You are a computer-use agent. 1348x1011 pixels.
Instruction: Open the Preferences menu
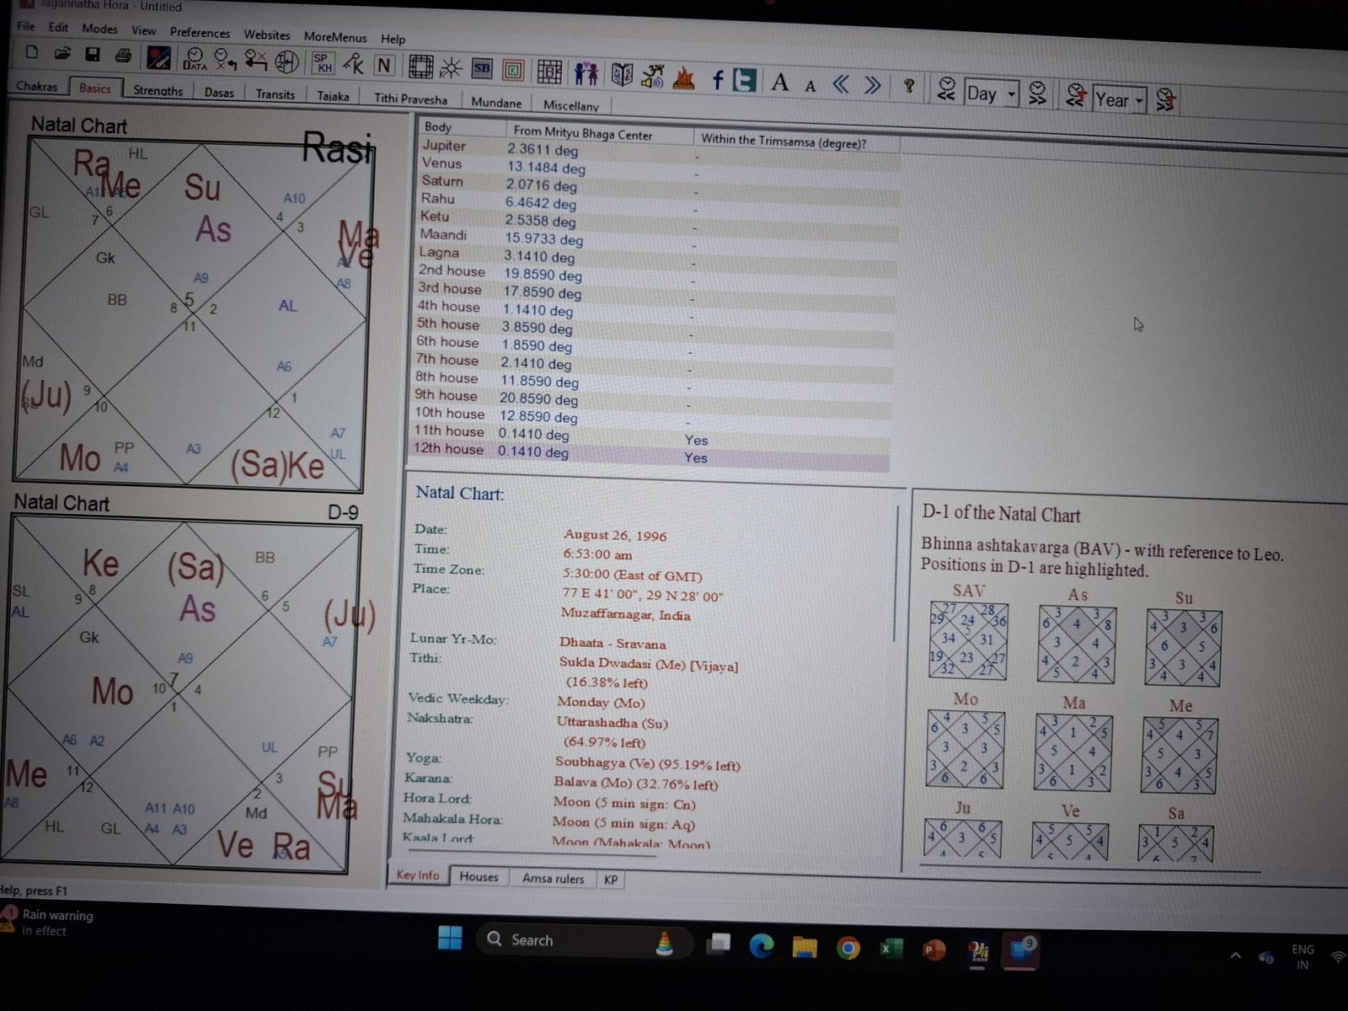[200, 33]
